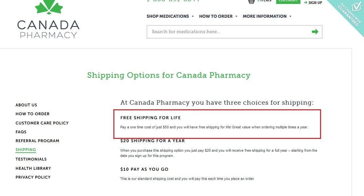This screenshot has height=196, width=364.
Task: Go to How To Order in sidebar
Action: [x=32, y=114]
